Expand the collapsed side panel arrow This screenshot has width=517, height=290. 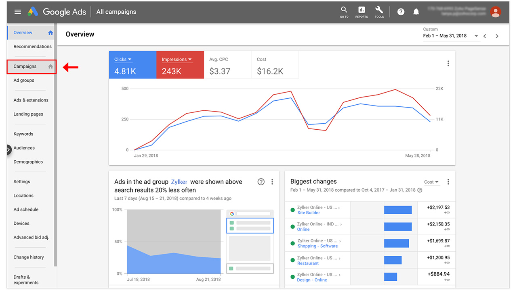click(8, 150)
